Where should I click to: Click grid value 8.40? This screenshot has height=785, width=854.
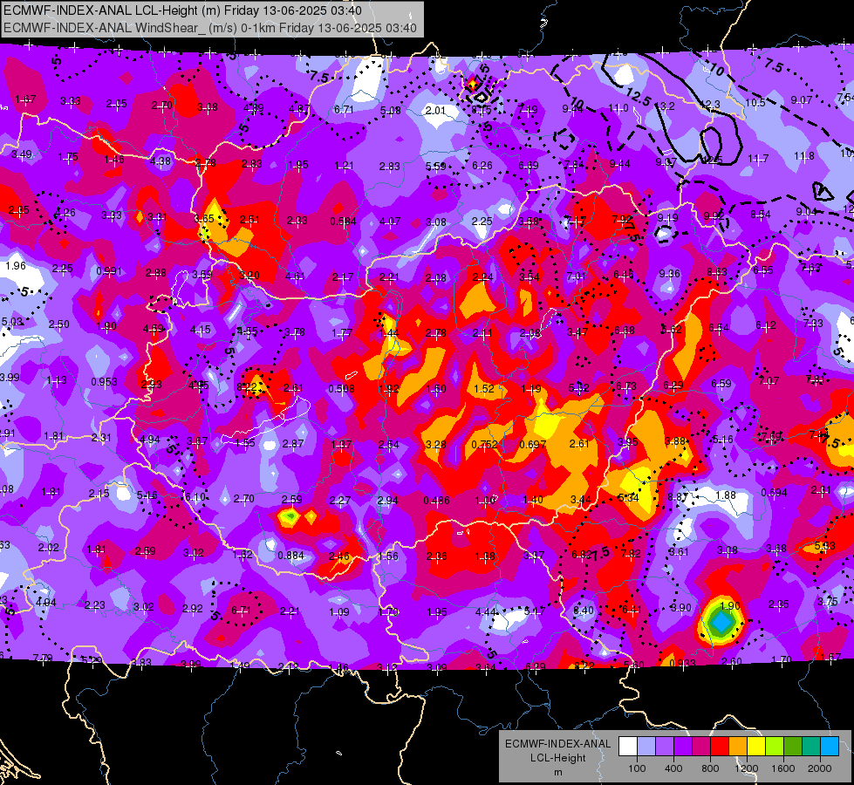(584, 611)
